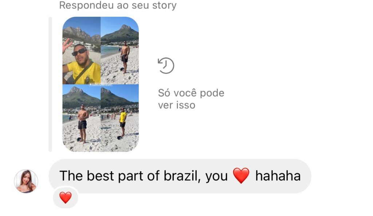373x216 pixels.
Task: Tap the heart reaction badge under the message
Action: click(66, 197)
